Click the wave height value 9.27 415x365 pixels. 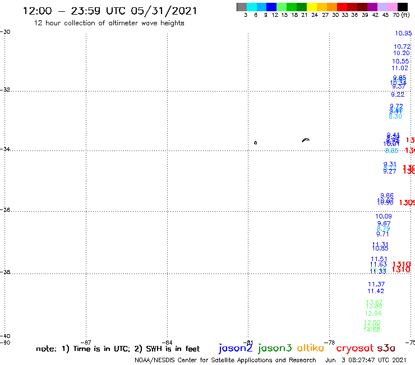coord(390,171)
